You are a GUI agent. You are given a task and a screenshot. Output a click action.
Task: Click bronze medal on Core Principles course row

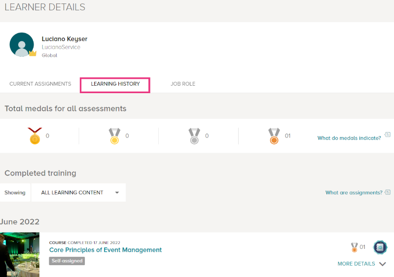pos(354,247)
